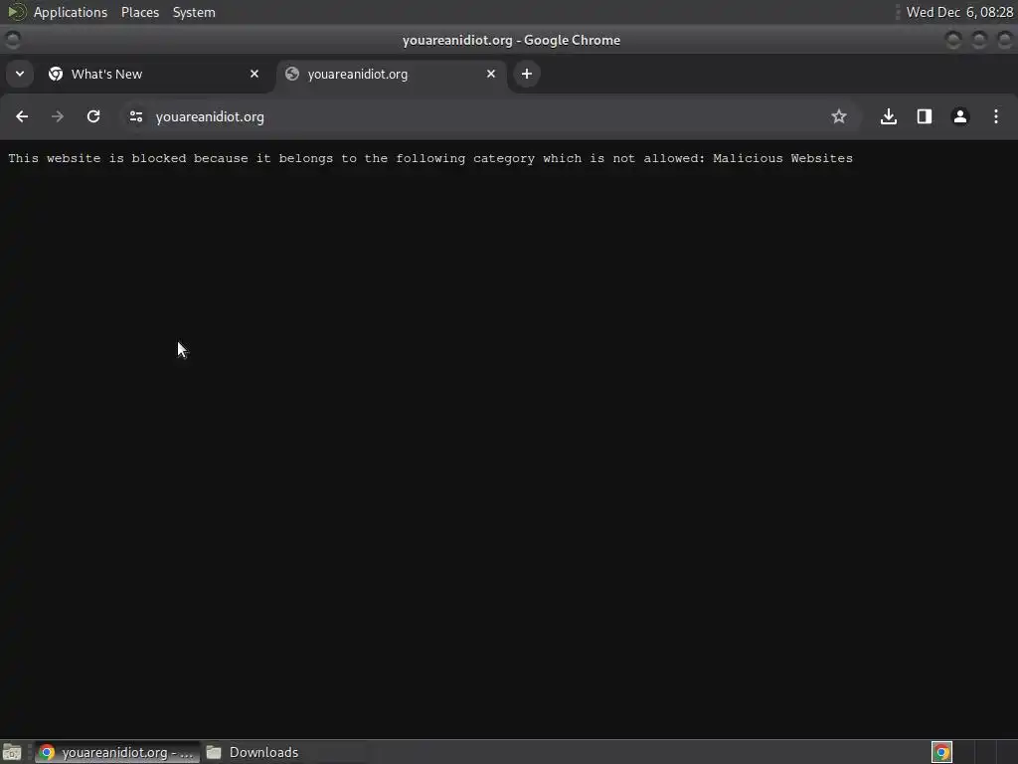Maximize the Chrome window
The height and width of the screenshot is (764, 1018).
coord(979,40)
